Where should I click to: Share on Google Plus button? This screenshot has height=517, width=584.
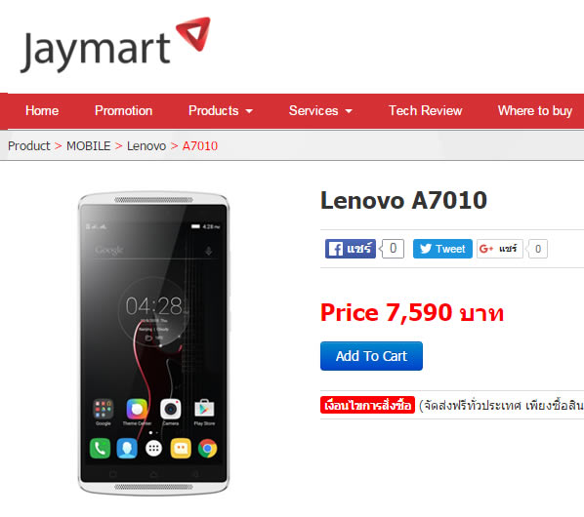click(499, 249)
